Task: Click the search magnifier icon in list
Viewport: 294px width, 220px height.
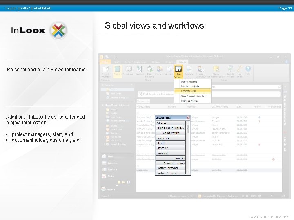Action: pyautogui.click(x=279, y=87)
